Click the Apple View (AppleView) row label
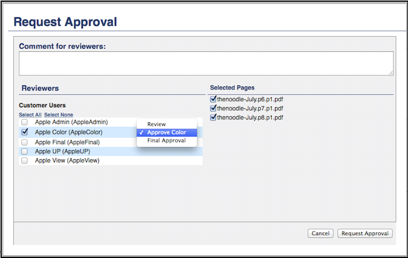 [65, 161]
